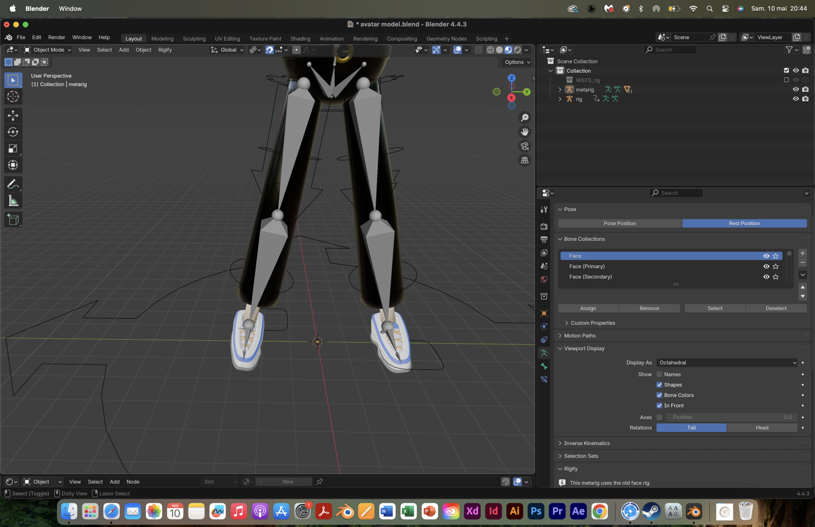The image size is (815, 527).
Task: Select the Measure tool
Action: tap(13, 201)
